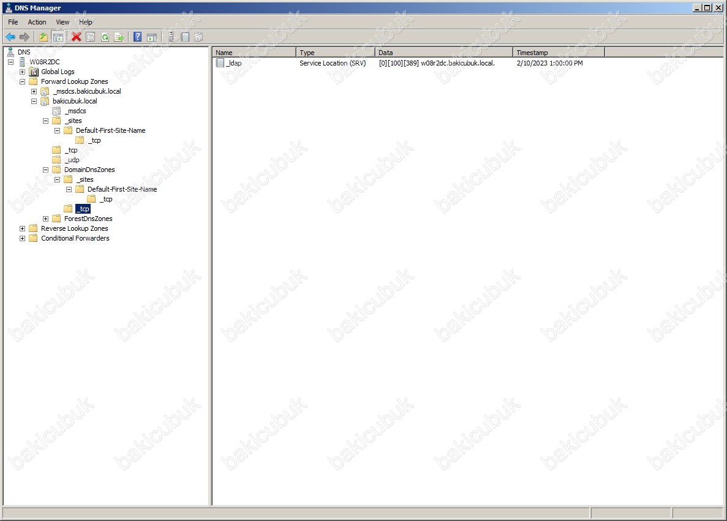Expand the Conditional Forwarders node
Viewport: 727px width, 521px height.
pyautogui.click(x=22, y=238)
